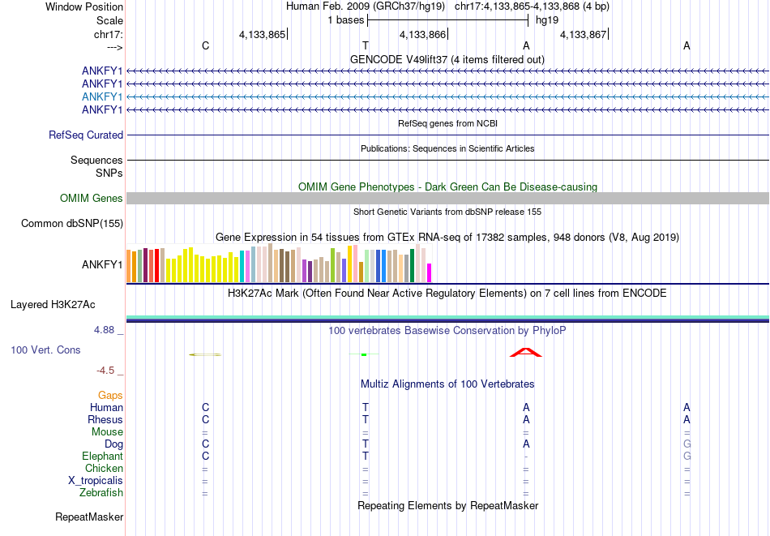Click the green PhyloP mark under T
Screen dimensions: 770x536
pos(364,354)
